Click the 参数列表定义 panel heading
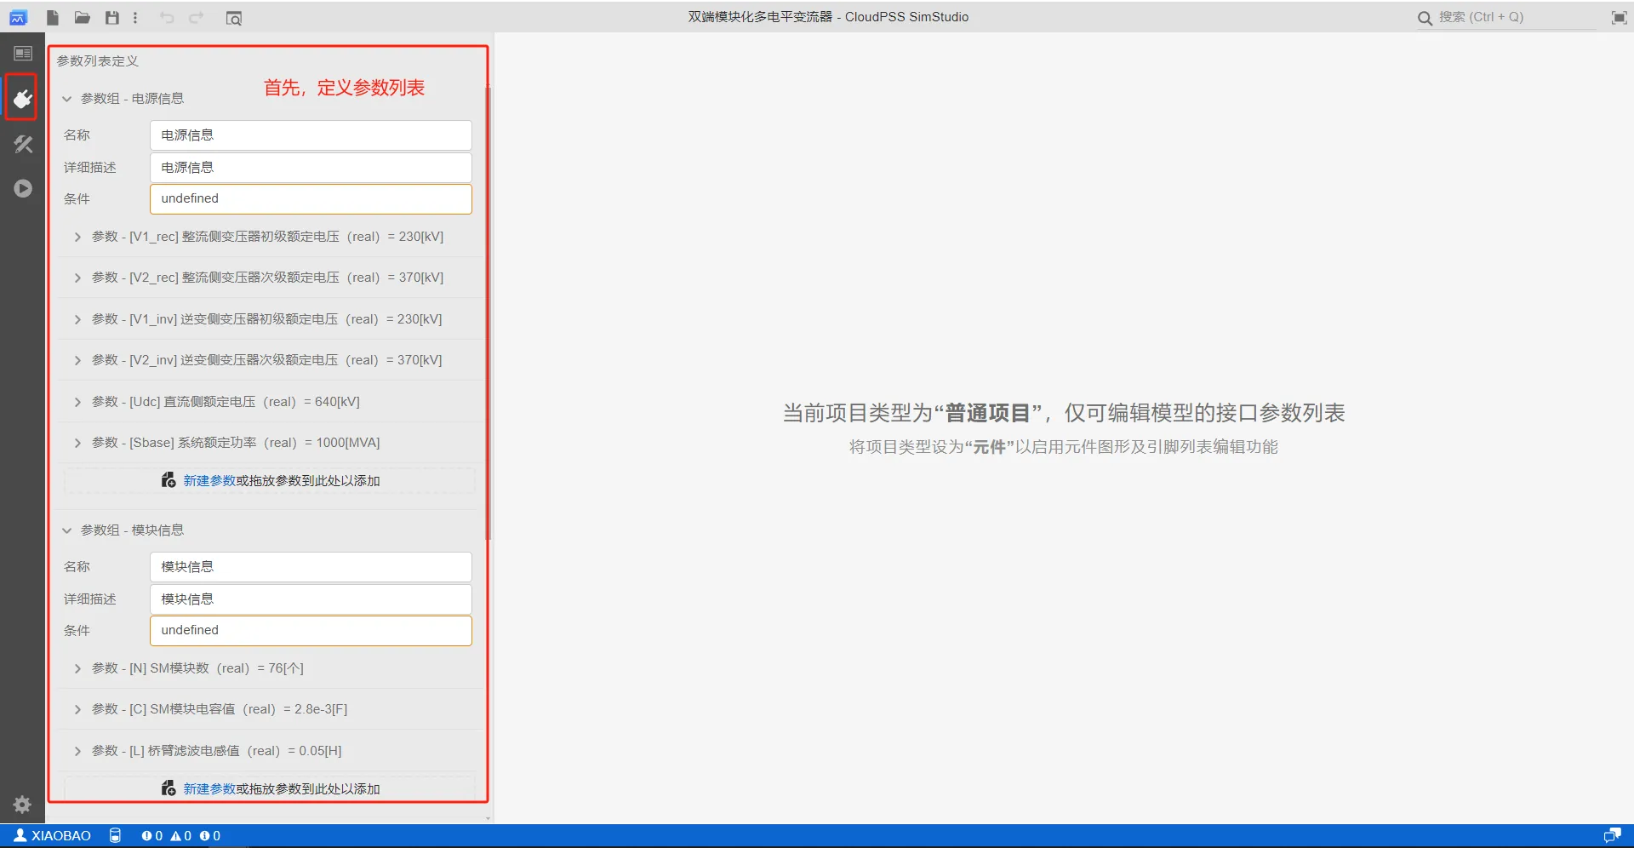1634x848 pixels. click(97, 61)
